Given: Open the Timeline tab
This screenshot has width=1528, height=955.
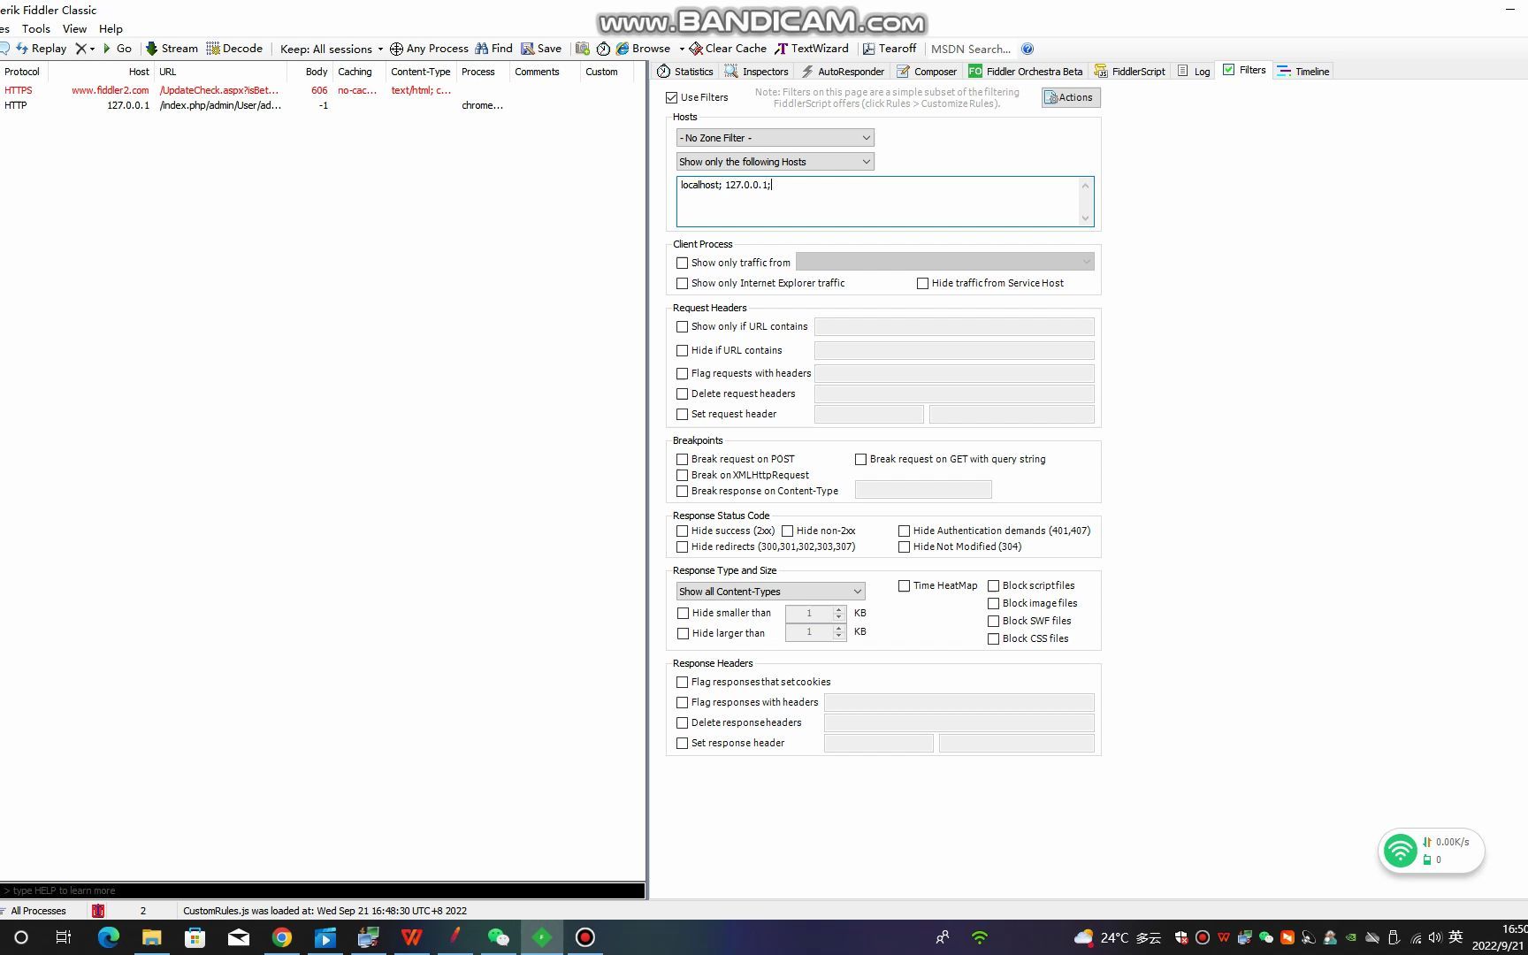Looking at the screenshot, I should point(1303,72).
